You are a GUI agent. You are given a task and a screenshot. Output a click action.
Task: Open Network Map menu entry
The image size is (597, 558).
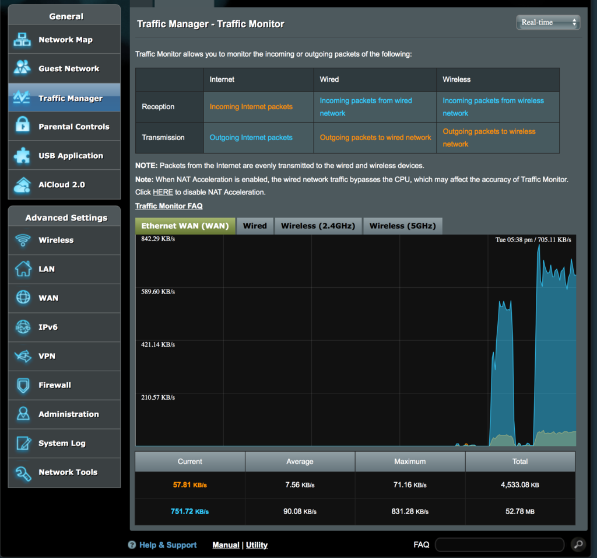(x=64, y=40)
